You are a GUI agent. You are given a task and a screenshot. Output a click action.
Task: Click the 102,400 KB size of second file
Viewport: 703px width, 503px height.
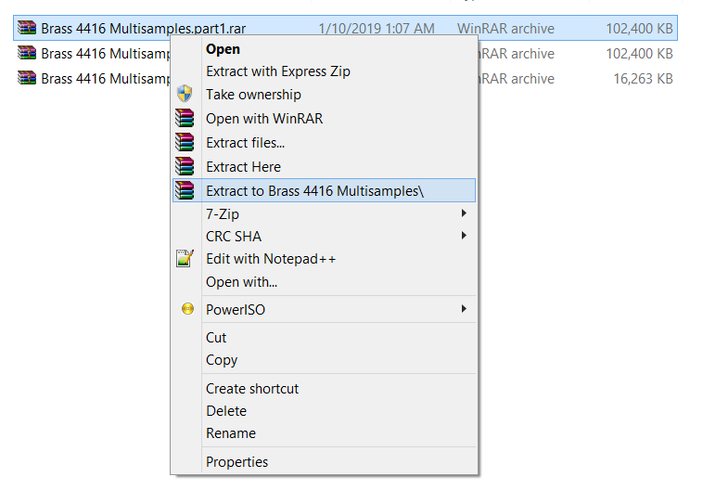click(x=639, y=54)
